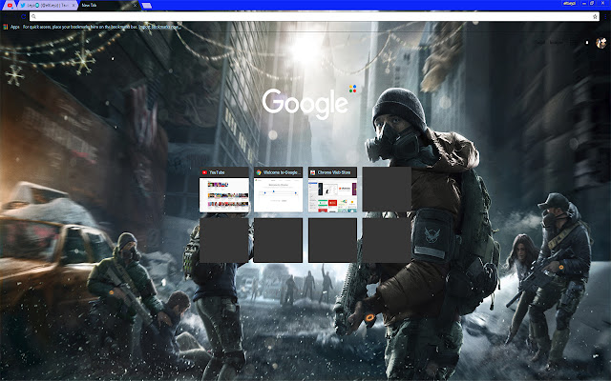Restore down the Chrome window
Viewport: 611px width, 381px height.
592,3
